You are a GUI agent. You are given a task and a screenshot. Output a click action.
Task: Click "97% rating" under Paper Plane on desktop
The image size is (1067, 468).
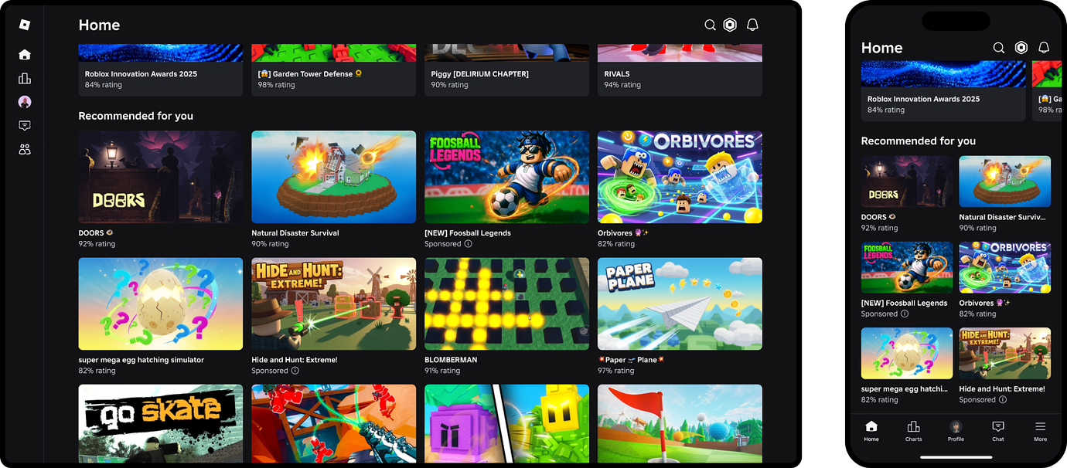click(616, 371)
